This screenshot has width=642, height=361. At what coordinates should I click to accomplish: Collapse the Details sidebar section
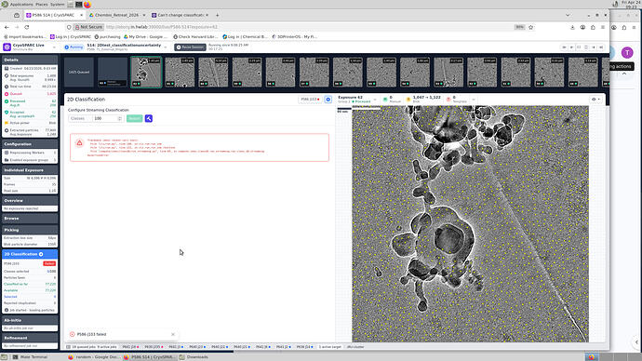(x=30, y=60)
